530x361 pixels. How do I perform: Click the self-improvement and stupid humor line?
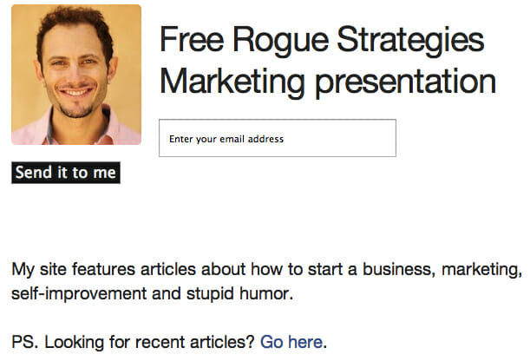pos(153,293)
